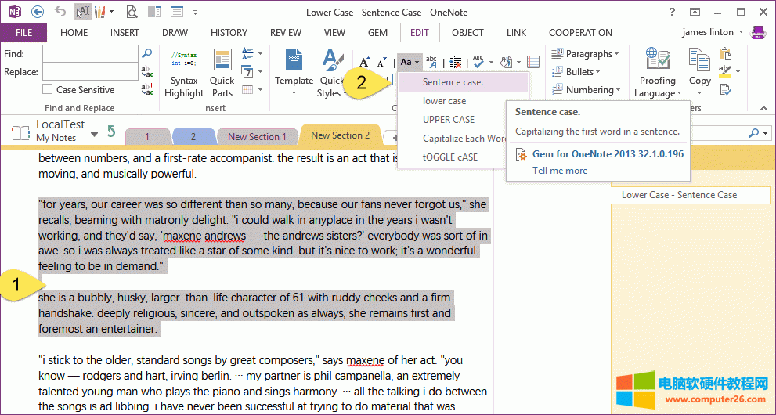The image size is (776, 415).
Task: Open the LocalTest notebook dropdown
Action: point(94,134)
